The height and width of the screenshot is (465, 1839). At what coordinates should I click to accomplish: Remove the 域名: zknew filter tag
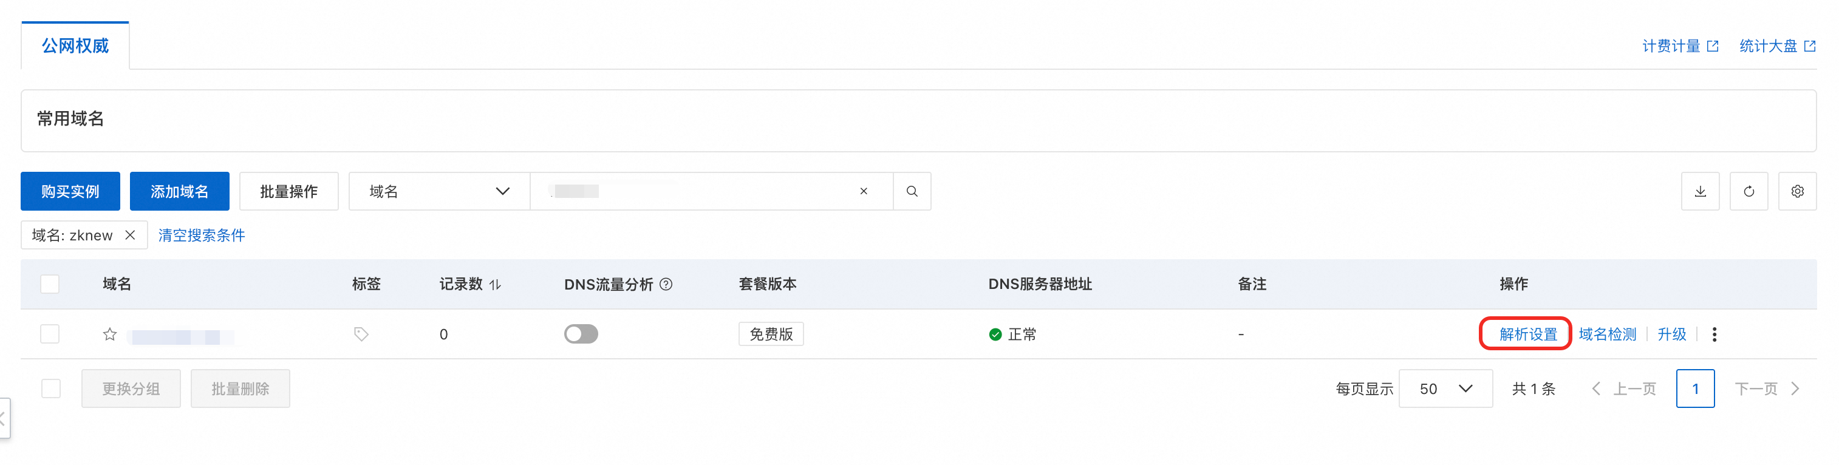[131, 235]
